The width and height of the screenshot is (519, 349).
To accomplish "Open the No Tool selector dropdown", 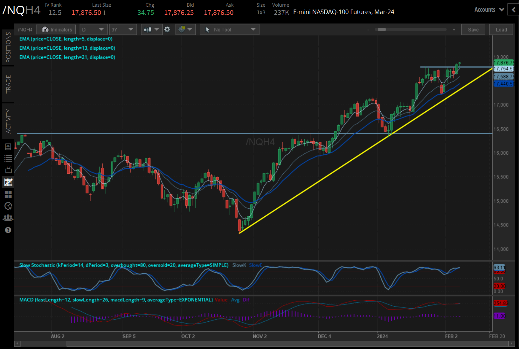I will [x=229, y=29].
